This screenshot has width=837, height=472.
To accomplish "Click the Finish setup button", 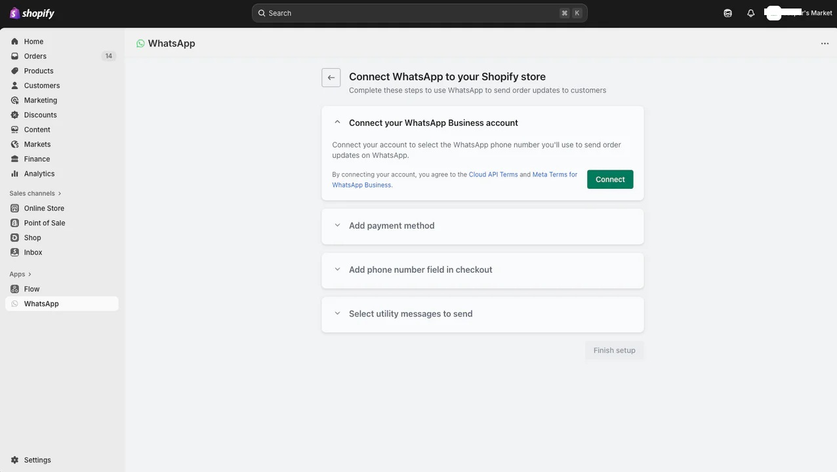I will (615, 351).
